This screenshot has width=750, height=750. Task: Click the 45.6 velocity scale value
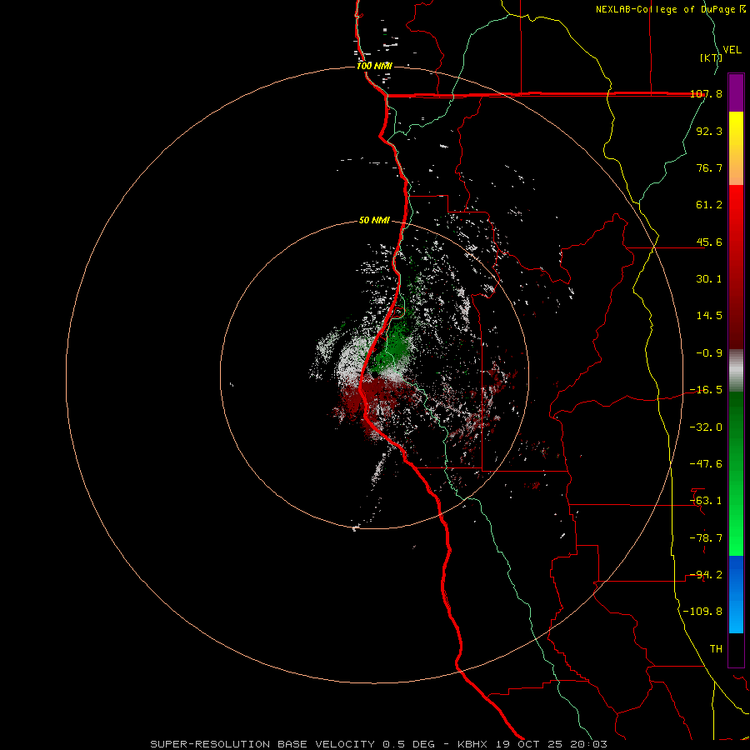tap(709, 242)
